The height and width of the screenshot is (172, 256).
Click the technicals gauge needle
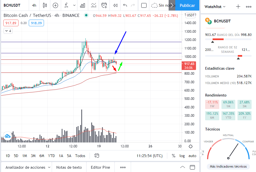(x=233, y=151)
